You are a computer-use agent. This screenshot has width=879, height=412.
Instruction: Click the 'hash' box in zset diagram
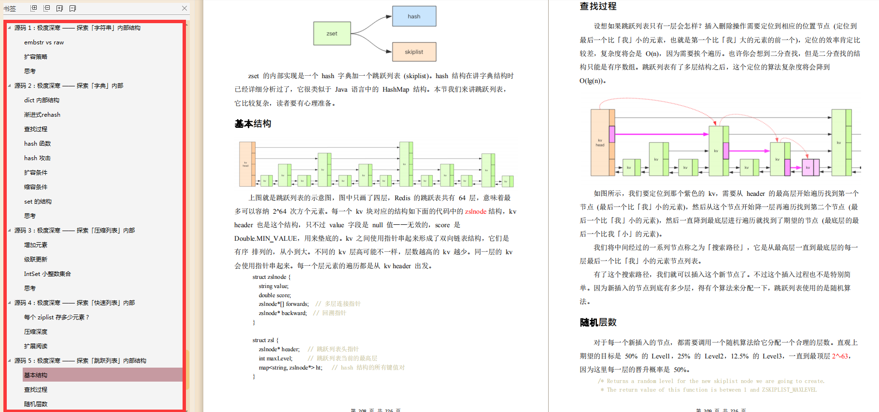[x=414, y=16]
